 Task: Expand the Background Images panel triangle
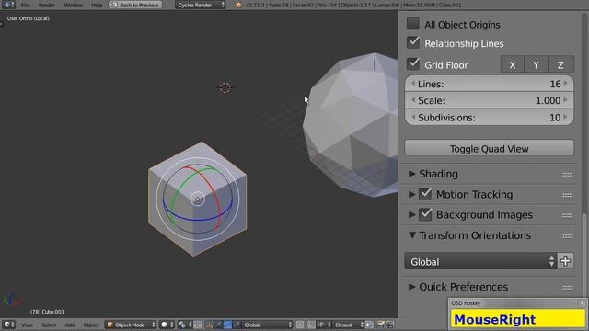click(412, 214)
